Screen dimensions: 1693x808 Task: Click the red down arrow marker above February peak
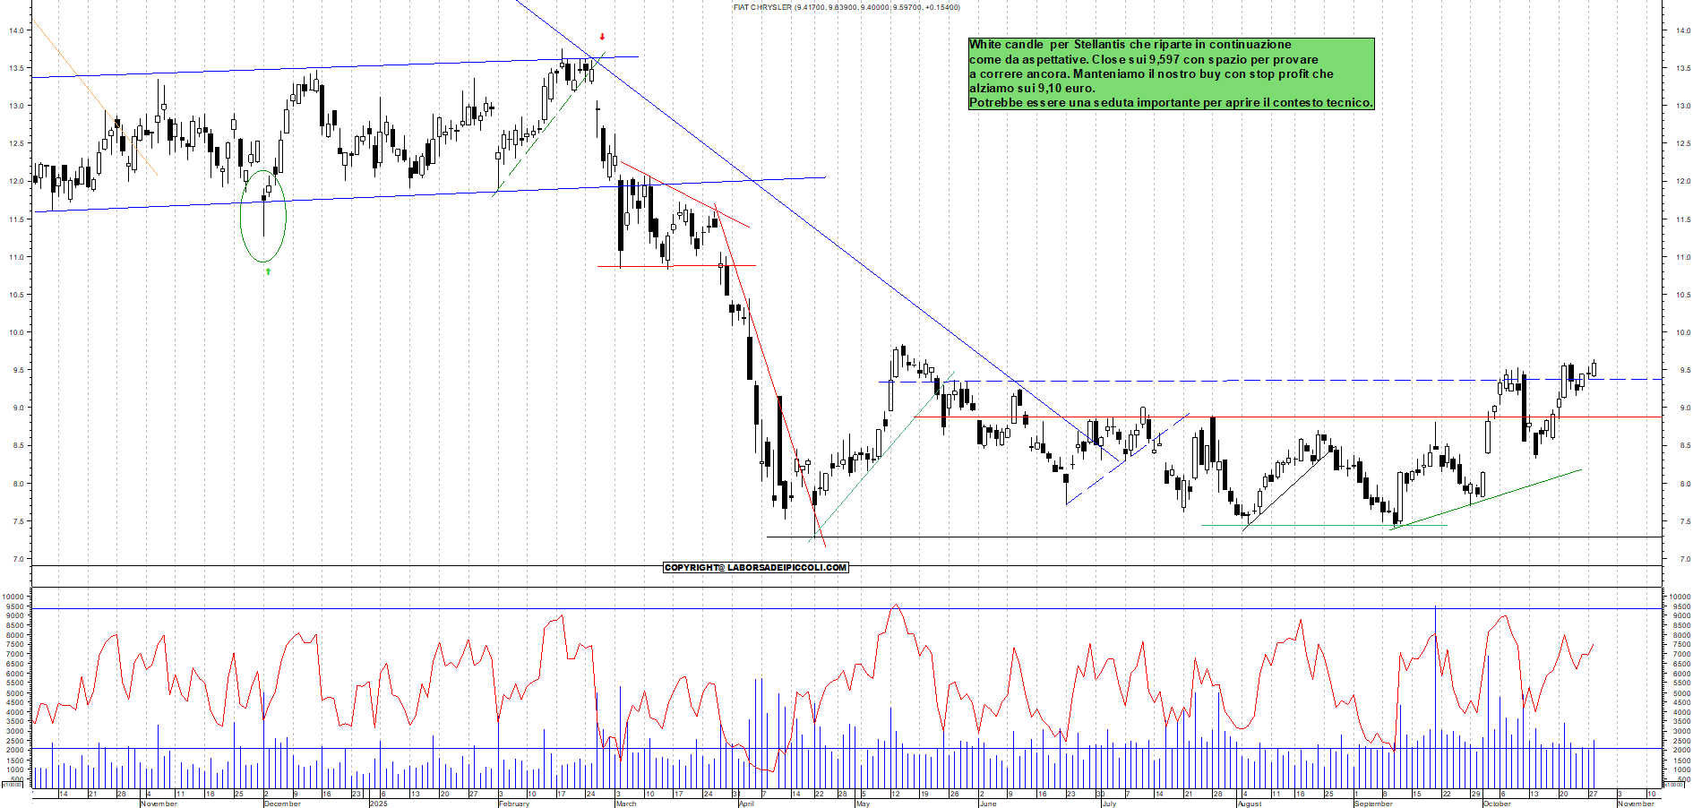click(x=602, y=38)
